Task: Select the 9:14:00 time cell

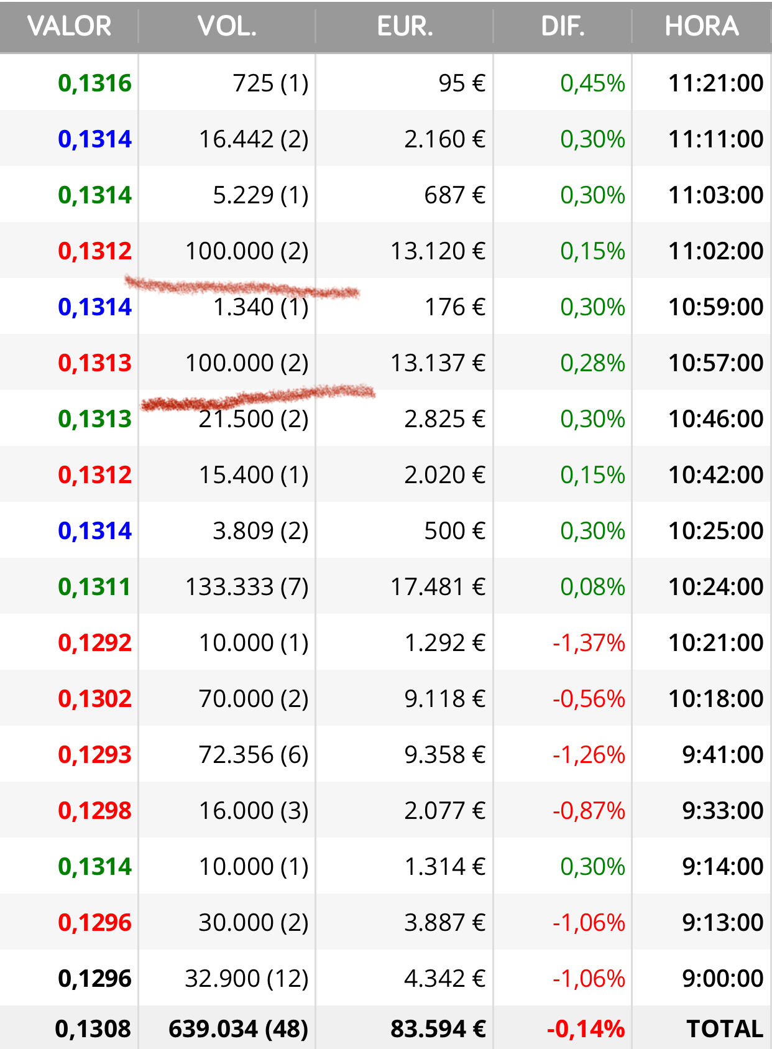Action: [722, 866]
